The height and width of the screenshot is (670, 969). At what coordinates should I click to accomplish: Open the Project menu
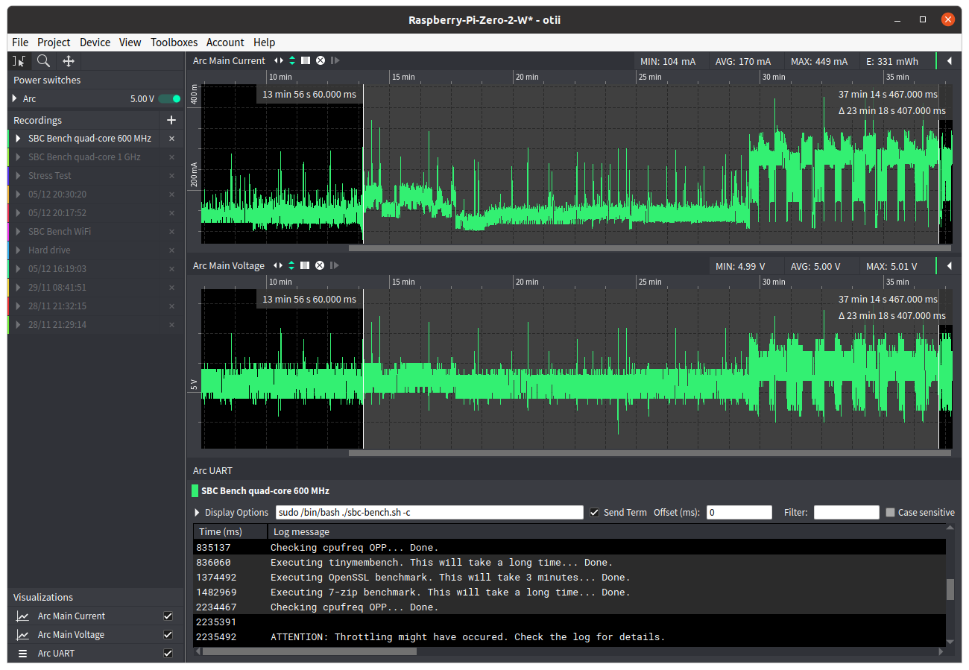54,42
